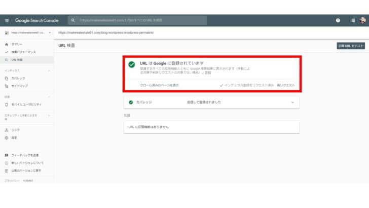Screen dimensions: 369x208
Task: Open the hamburger main menu
Action: tap(7, 20)
